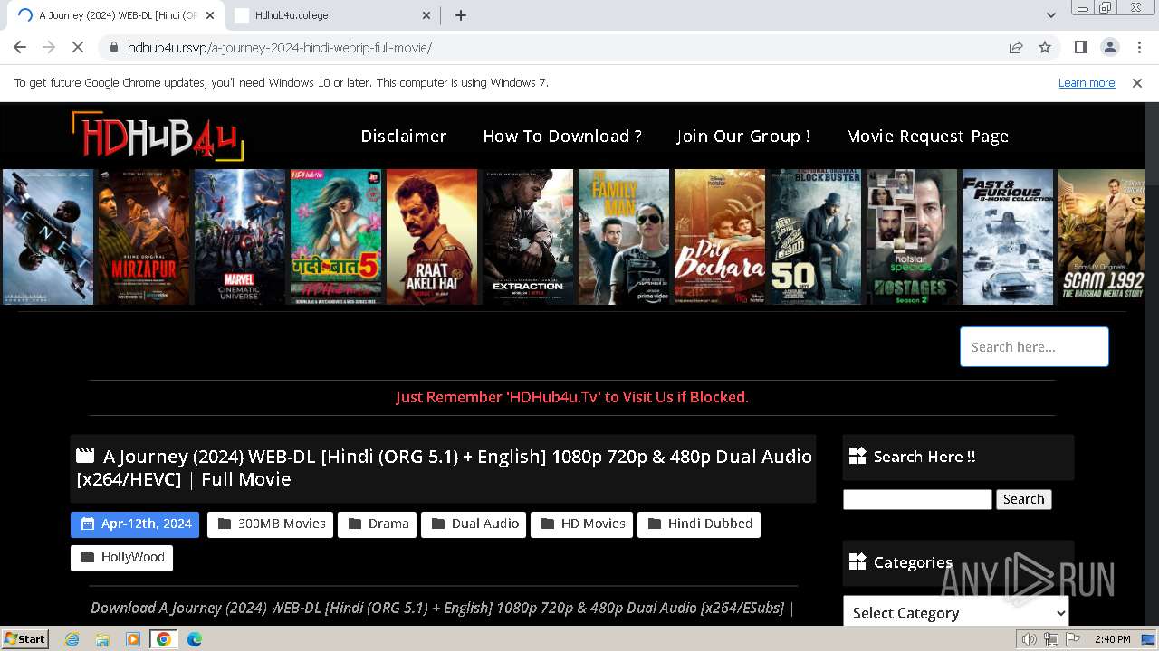
Task: Bookmark this page with star icon
Action: [1045, 47]
